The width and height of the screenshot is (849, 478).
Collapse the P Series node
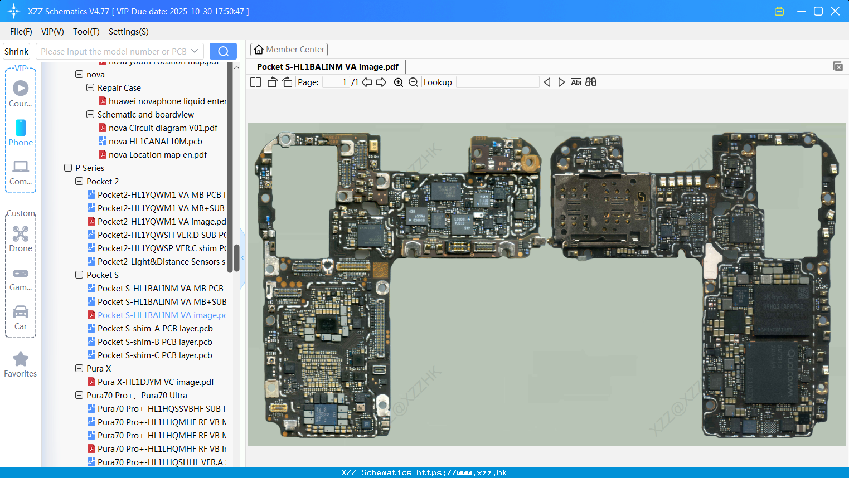pos(68,168)
